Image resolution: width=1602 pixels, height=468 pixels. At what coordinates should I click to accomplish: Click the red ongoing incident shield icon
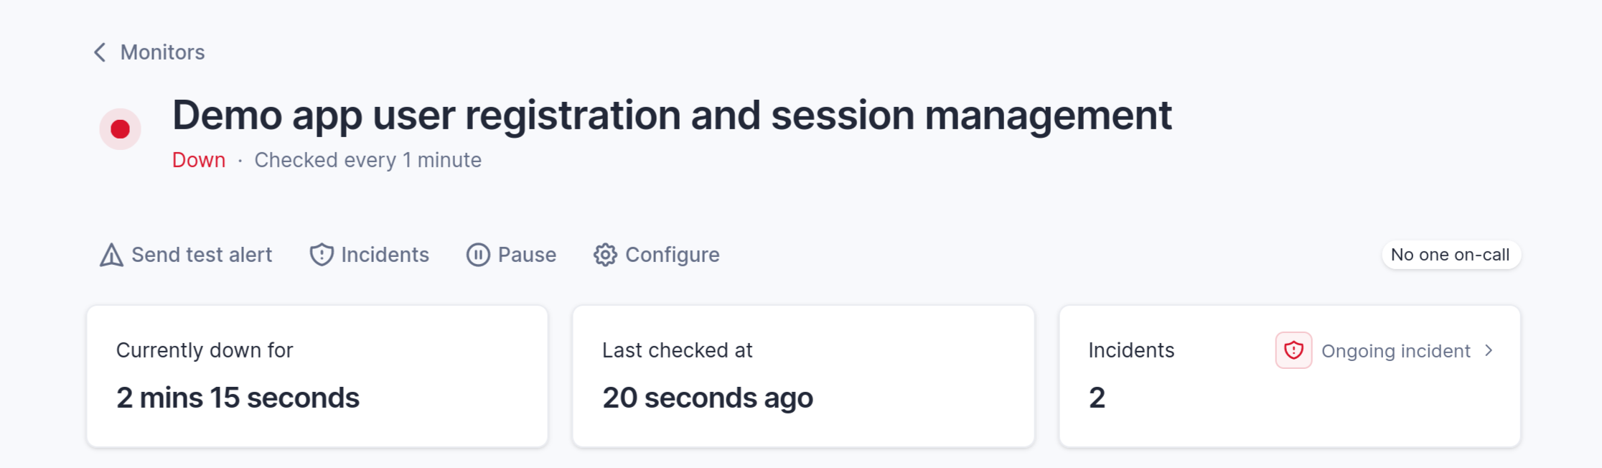tap(1293, 350)
